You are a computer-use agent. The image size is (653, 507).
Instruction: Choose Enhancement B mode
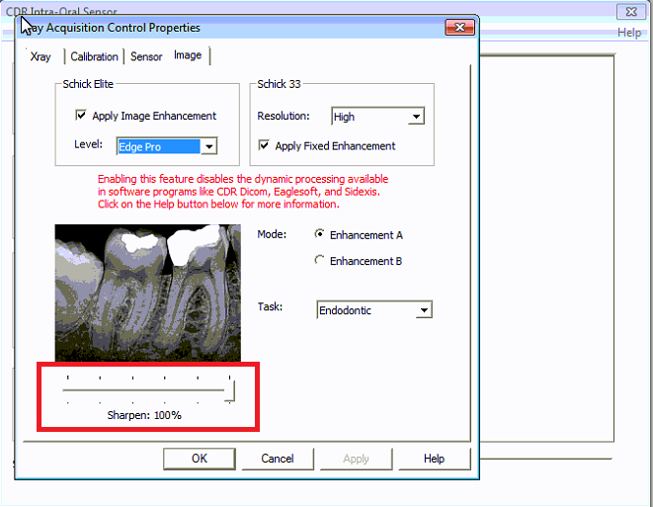point(319,261)
